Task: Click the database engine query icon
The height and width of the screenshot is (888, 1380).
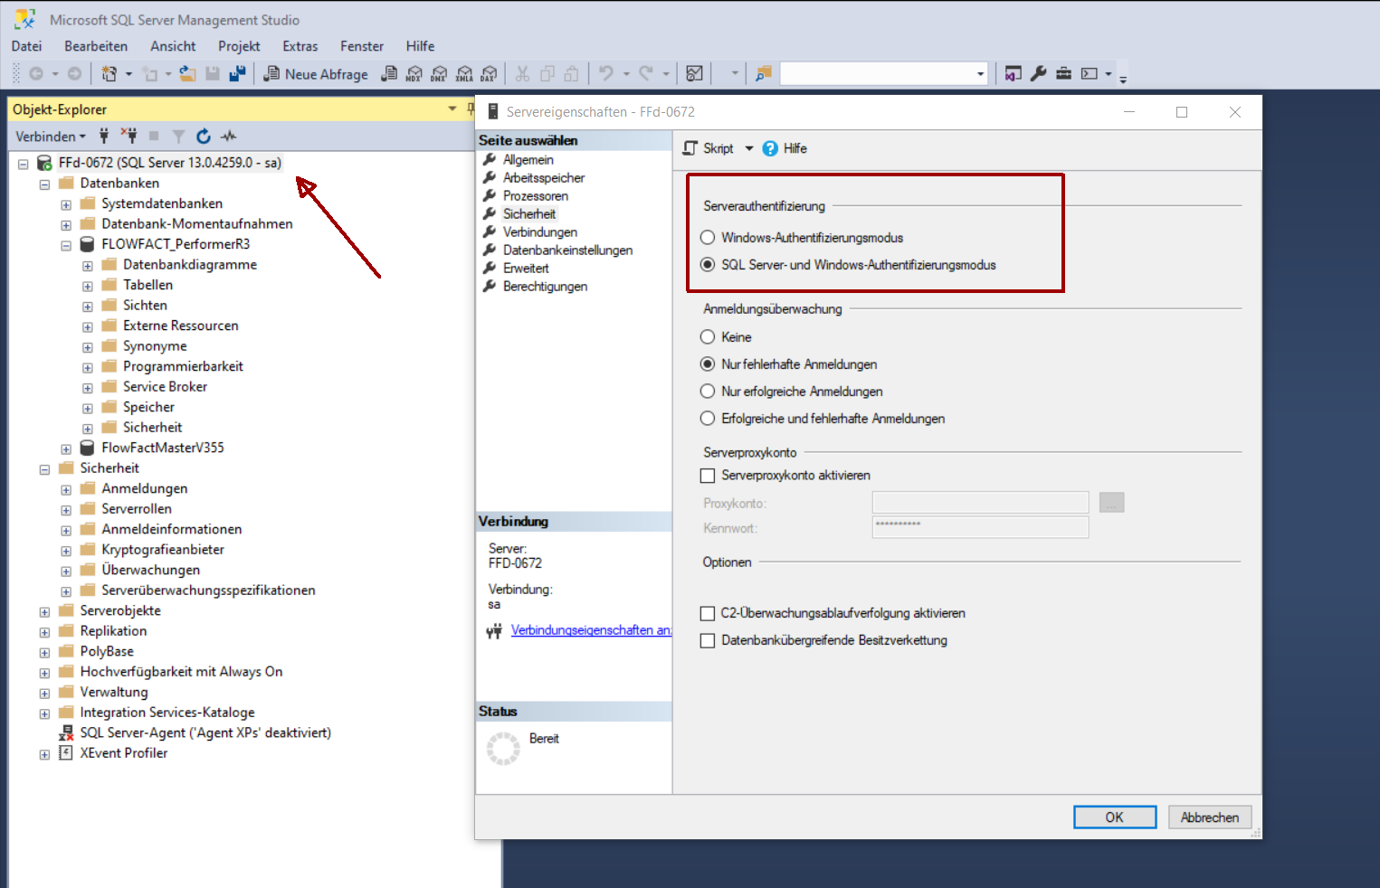Action: (389, 74)
